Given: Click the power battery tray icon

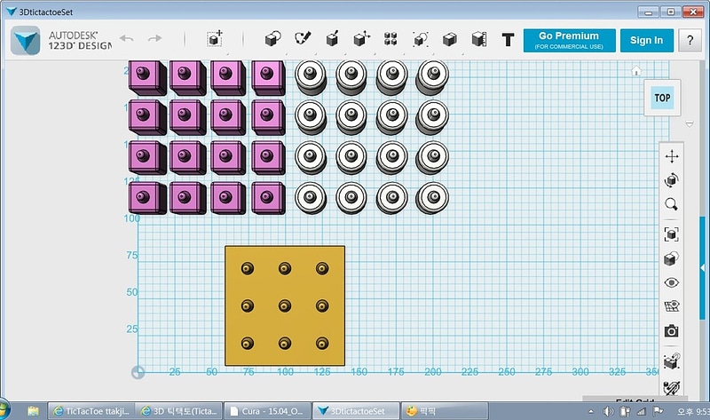Looking at the screenshot, I should (x=626, y=411).
